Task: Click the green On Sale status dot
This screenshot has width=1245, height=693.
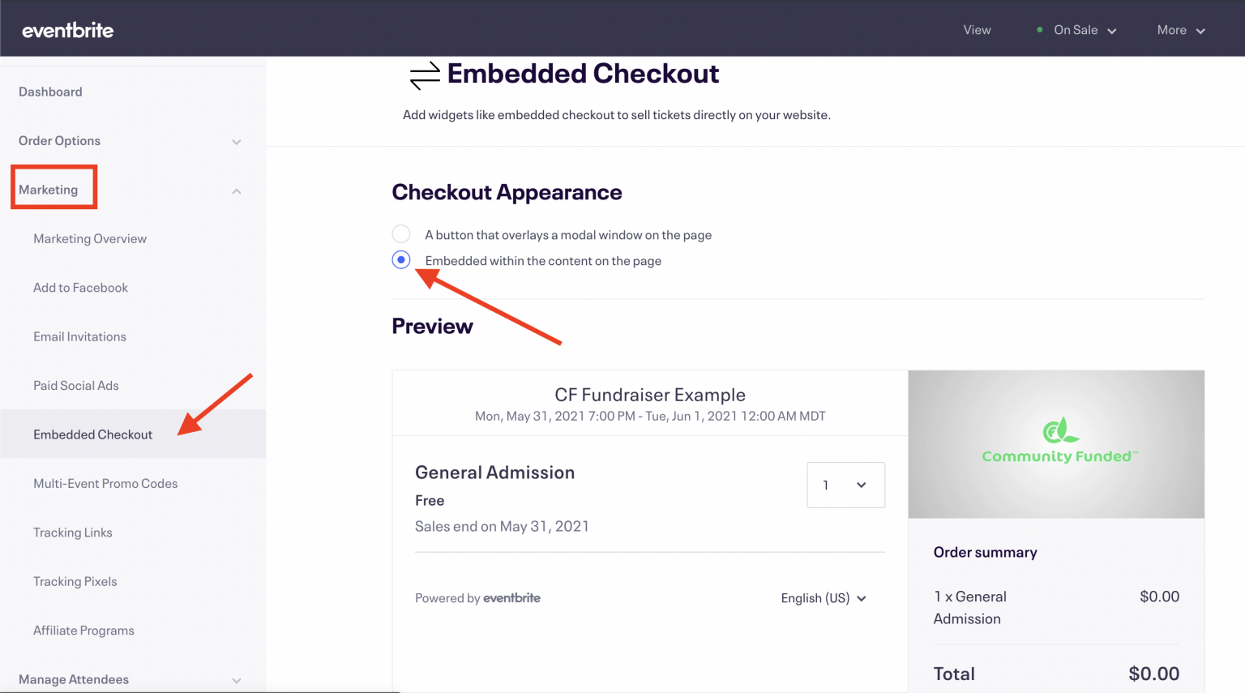Action: 1039,30
